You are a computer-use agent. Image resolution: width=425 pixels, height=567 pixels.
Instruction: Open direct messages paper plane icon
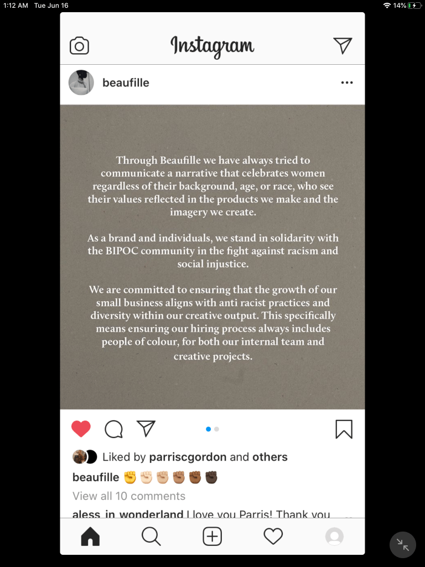343,45
